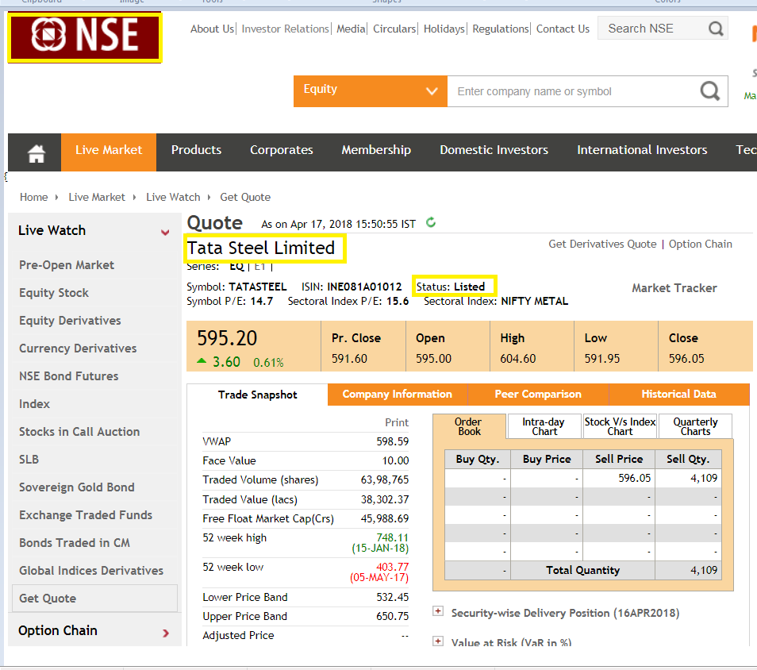
Task: Select the EQ series link
Action: pyautogui.click(x=236, y=266)
